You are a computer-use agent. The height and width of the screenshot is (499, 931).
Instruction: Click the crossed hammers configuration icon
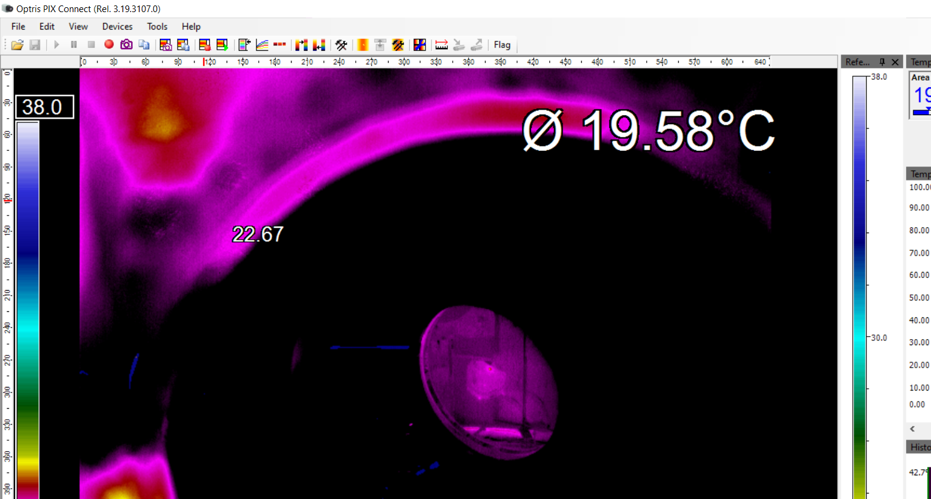[x=341, y=45]
